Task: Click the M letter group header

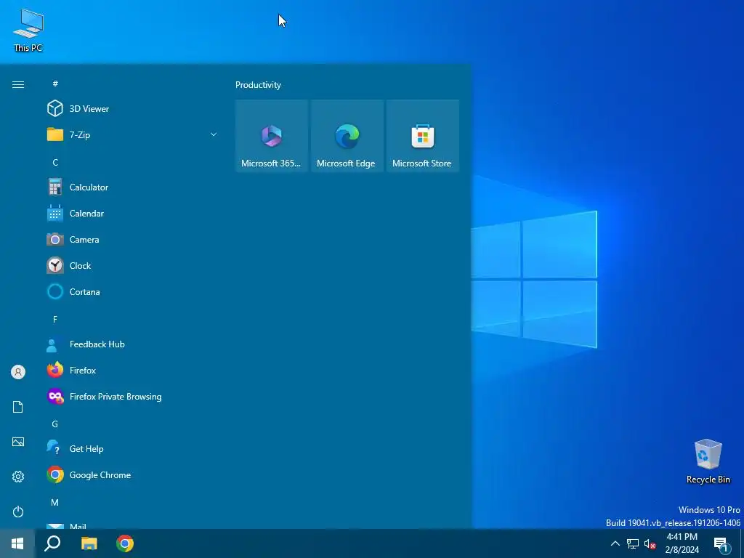Action: 55,502
